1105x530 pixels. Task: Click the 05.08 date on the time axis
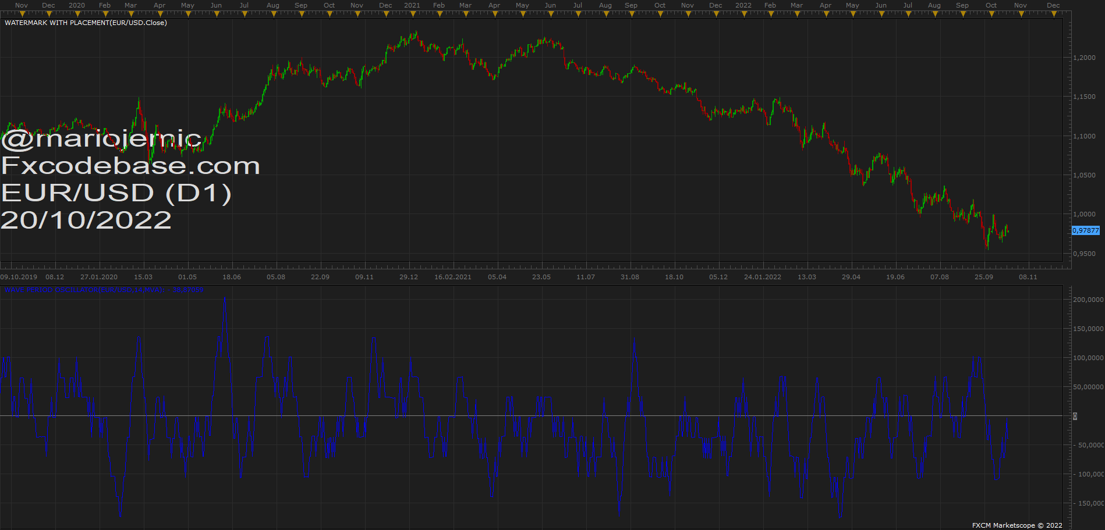coord(276,277)
